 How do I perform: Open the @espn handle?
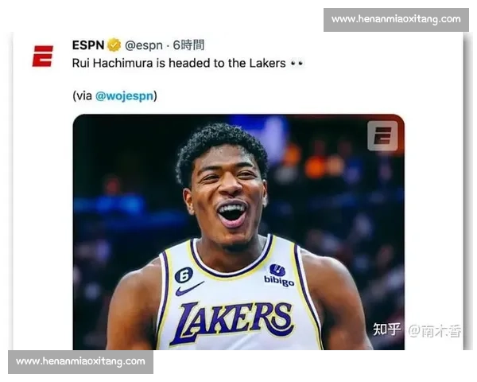point(145,45)
